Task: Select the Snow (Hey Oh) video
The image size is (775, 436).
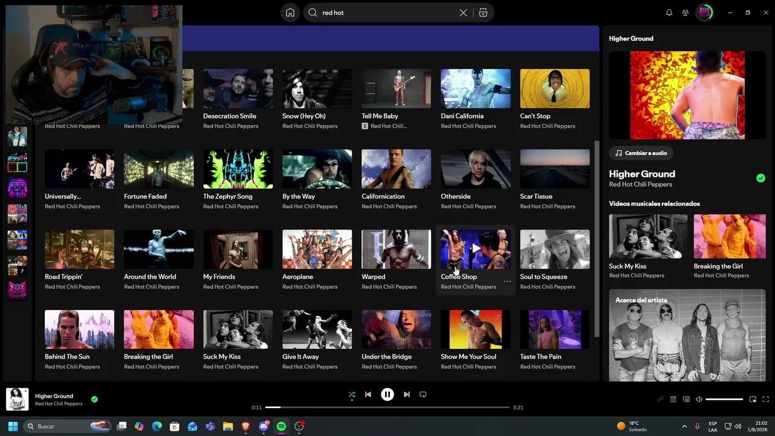Action: 317,88
